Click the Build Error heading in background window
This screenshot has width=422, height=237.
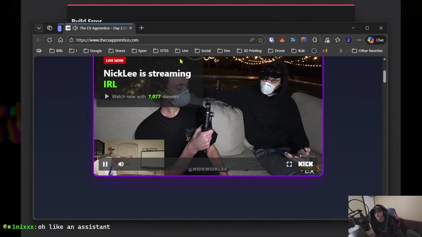[x=87, y=21]
